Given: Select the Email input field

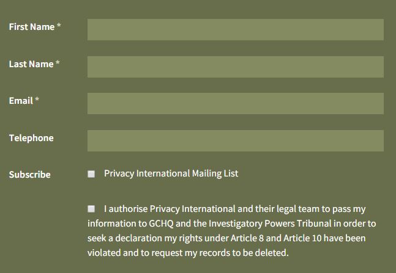Looking at the screenshot, I should point(235,103).
